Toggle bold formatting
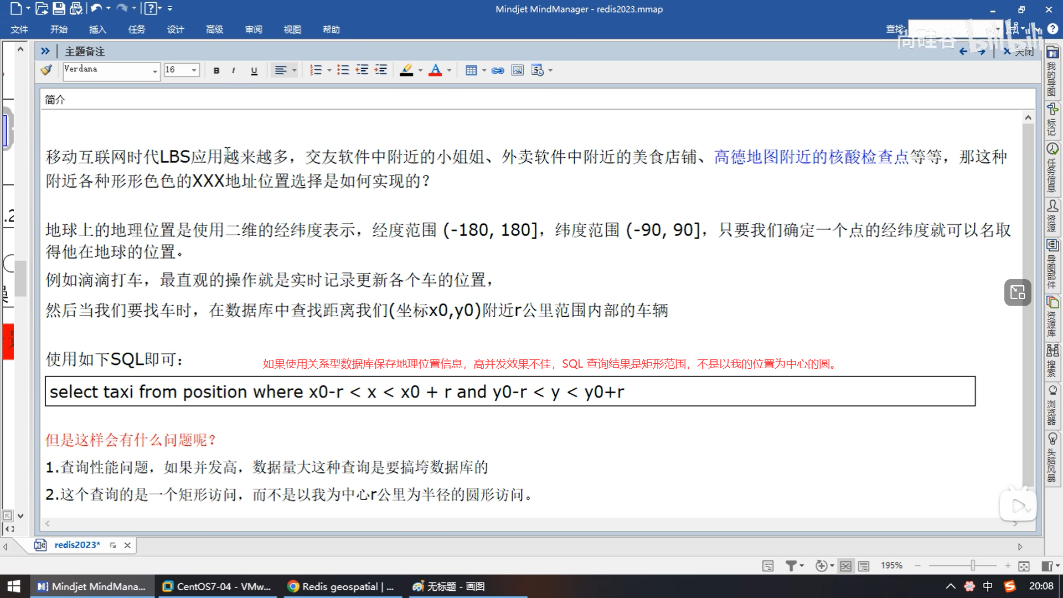 pyautogui.click(x=216, y=70)
